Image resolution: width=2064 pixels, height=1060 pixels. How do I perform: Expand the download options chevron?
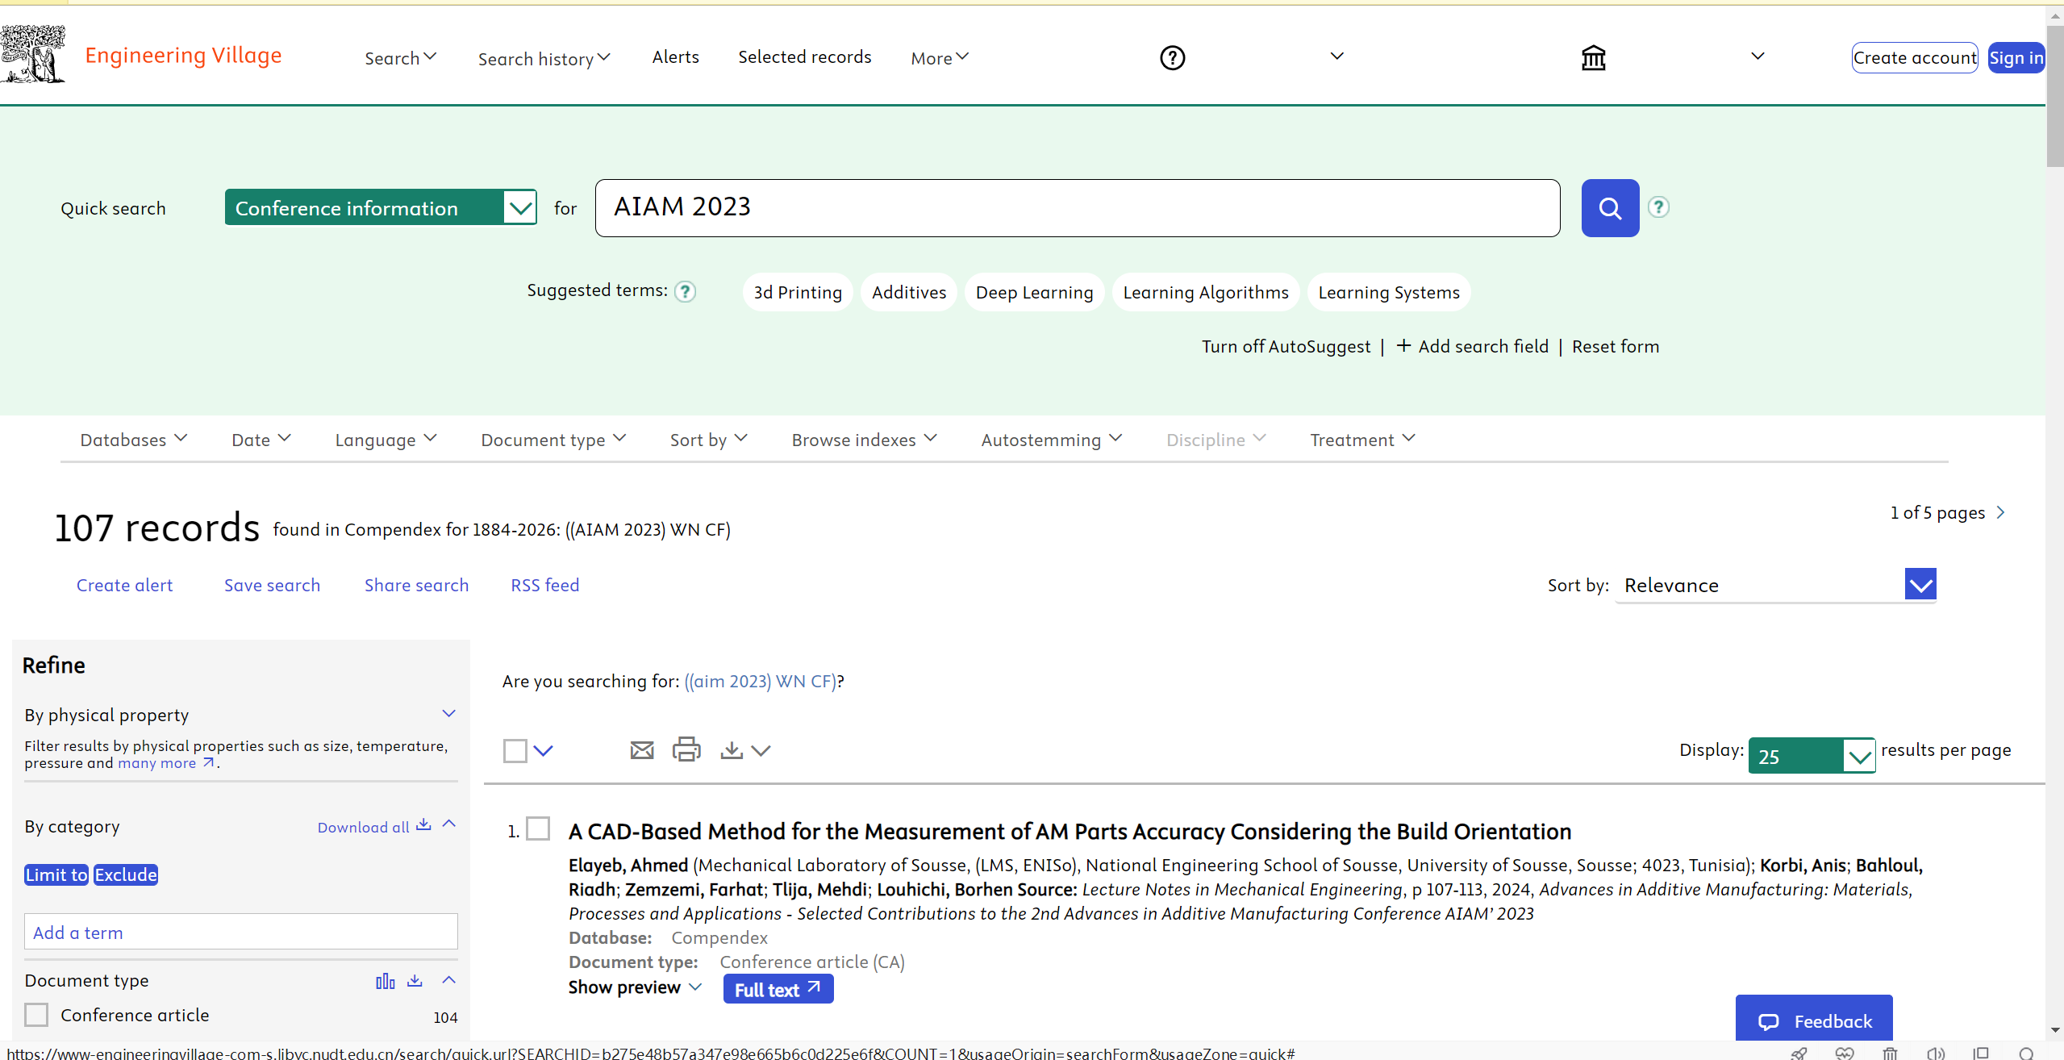pyautogui.click(x=761, y=750)
